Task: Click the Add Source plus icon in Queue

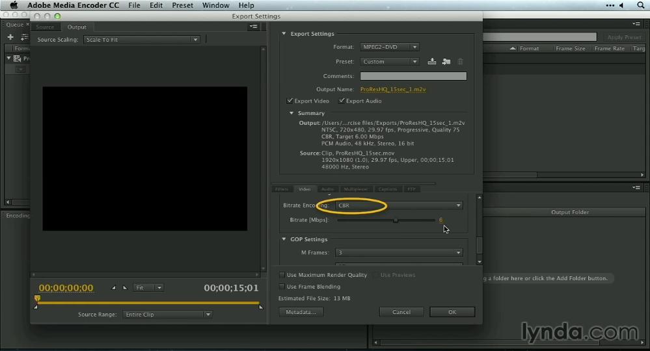Action: coord(10,38)
